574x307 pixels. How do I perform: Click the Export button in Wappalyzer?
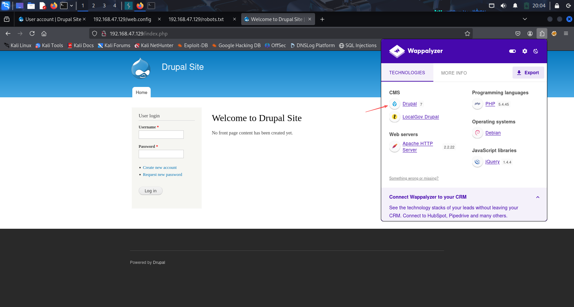tap(528, 73)
